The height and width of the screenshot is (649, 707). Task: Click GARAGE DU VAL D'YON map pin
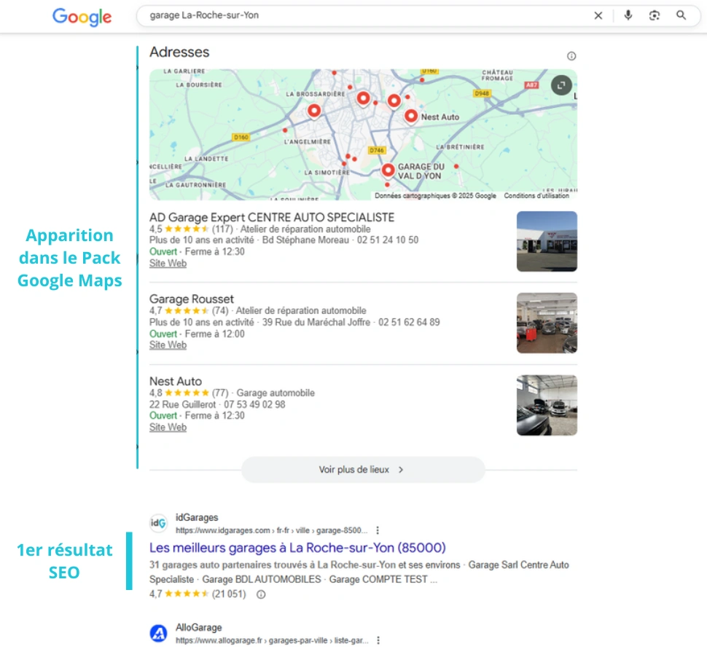coord(388,170)
